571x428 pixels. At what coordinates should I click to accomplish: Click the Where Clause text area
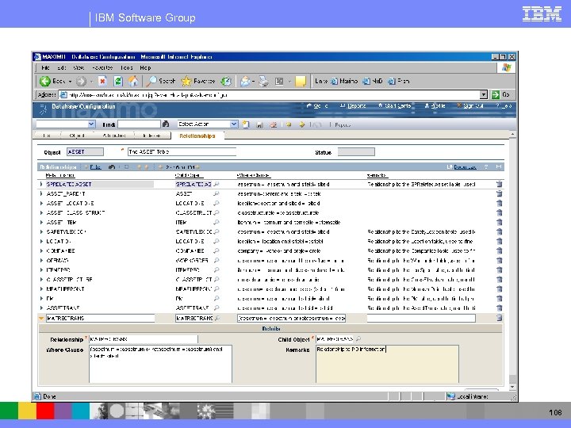coord(160,364)
